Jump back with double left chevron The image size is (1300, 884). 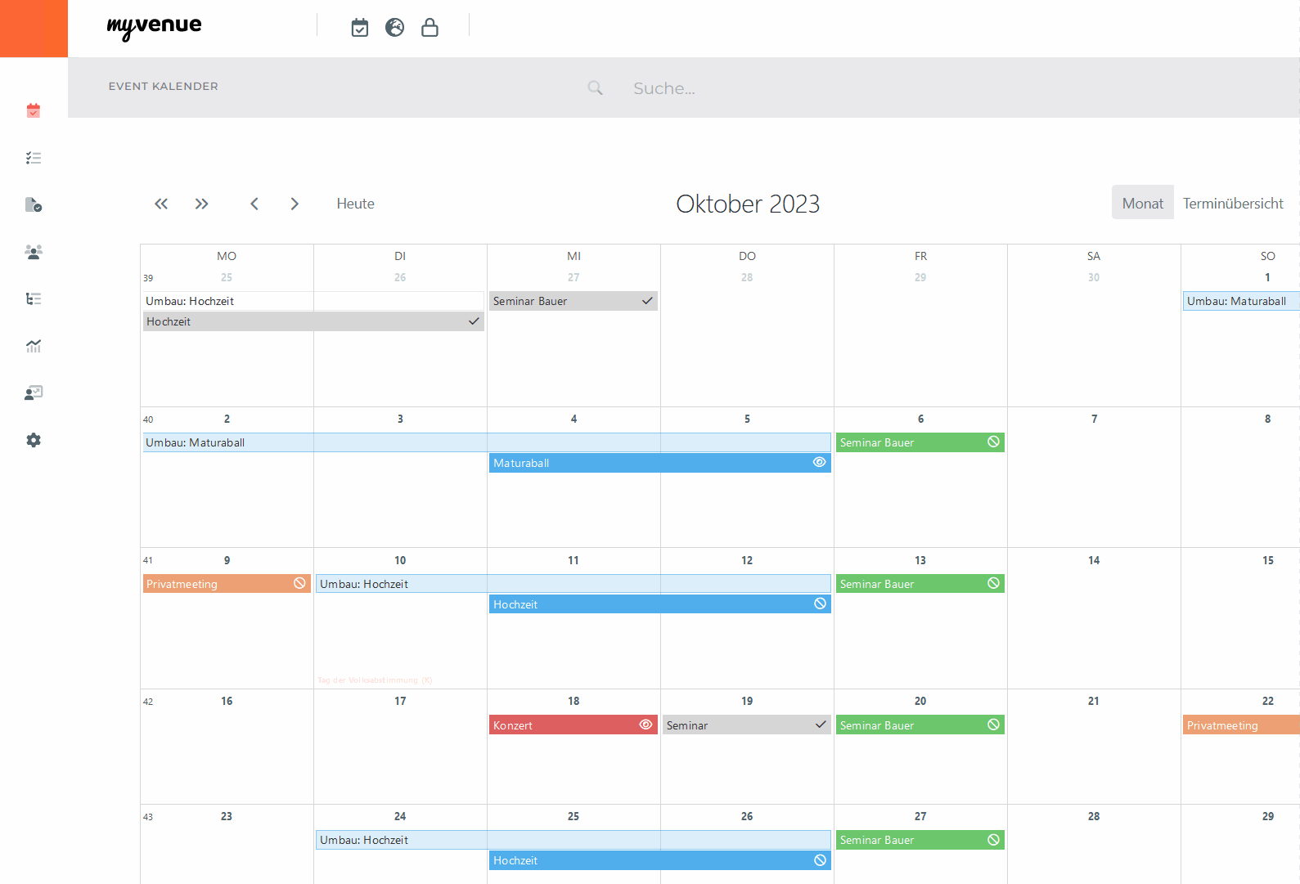pos(161,204)
